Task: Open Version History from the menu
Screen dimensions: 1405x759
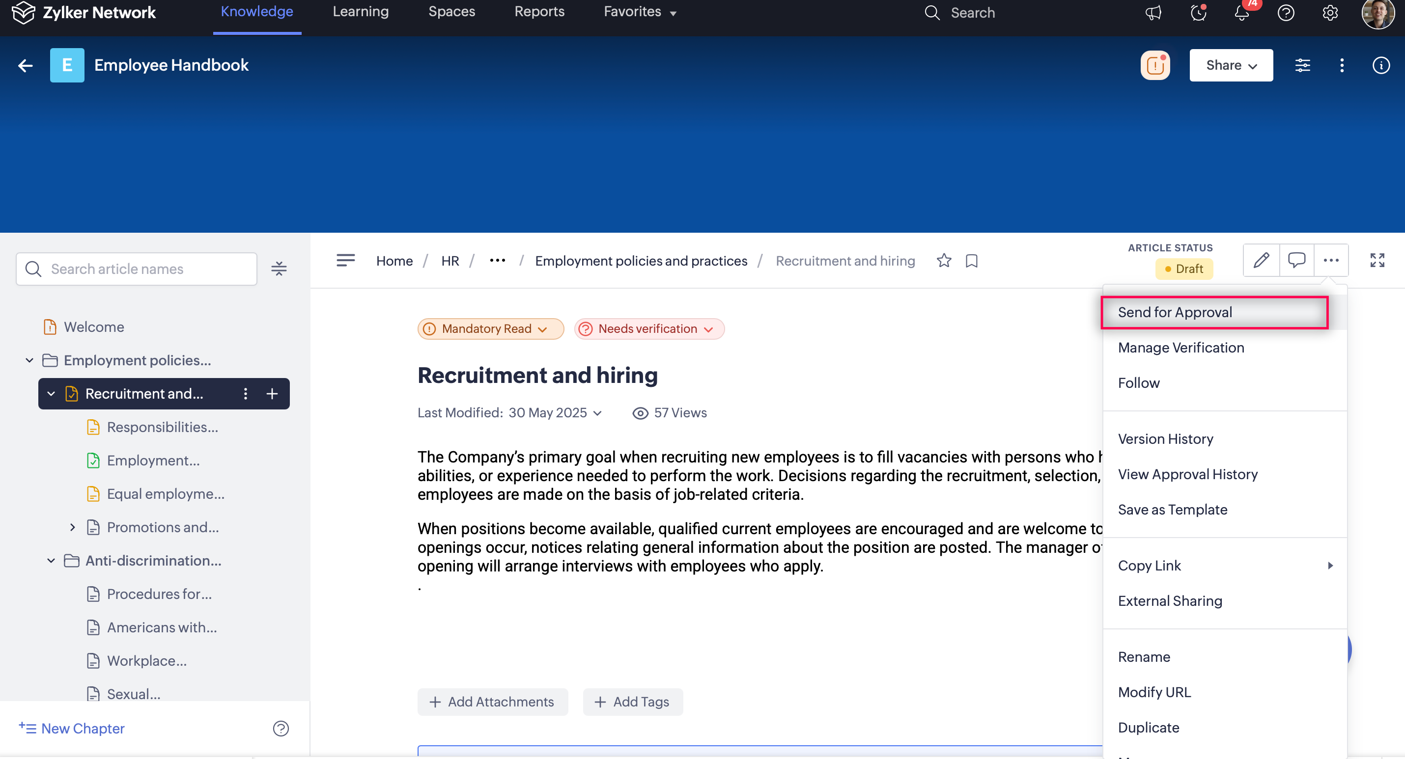Action: pyautogui.click(x=1165, y=439)
